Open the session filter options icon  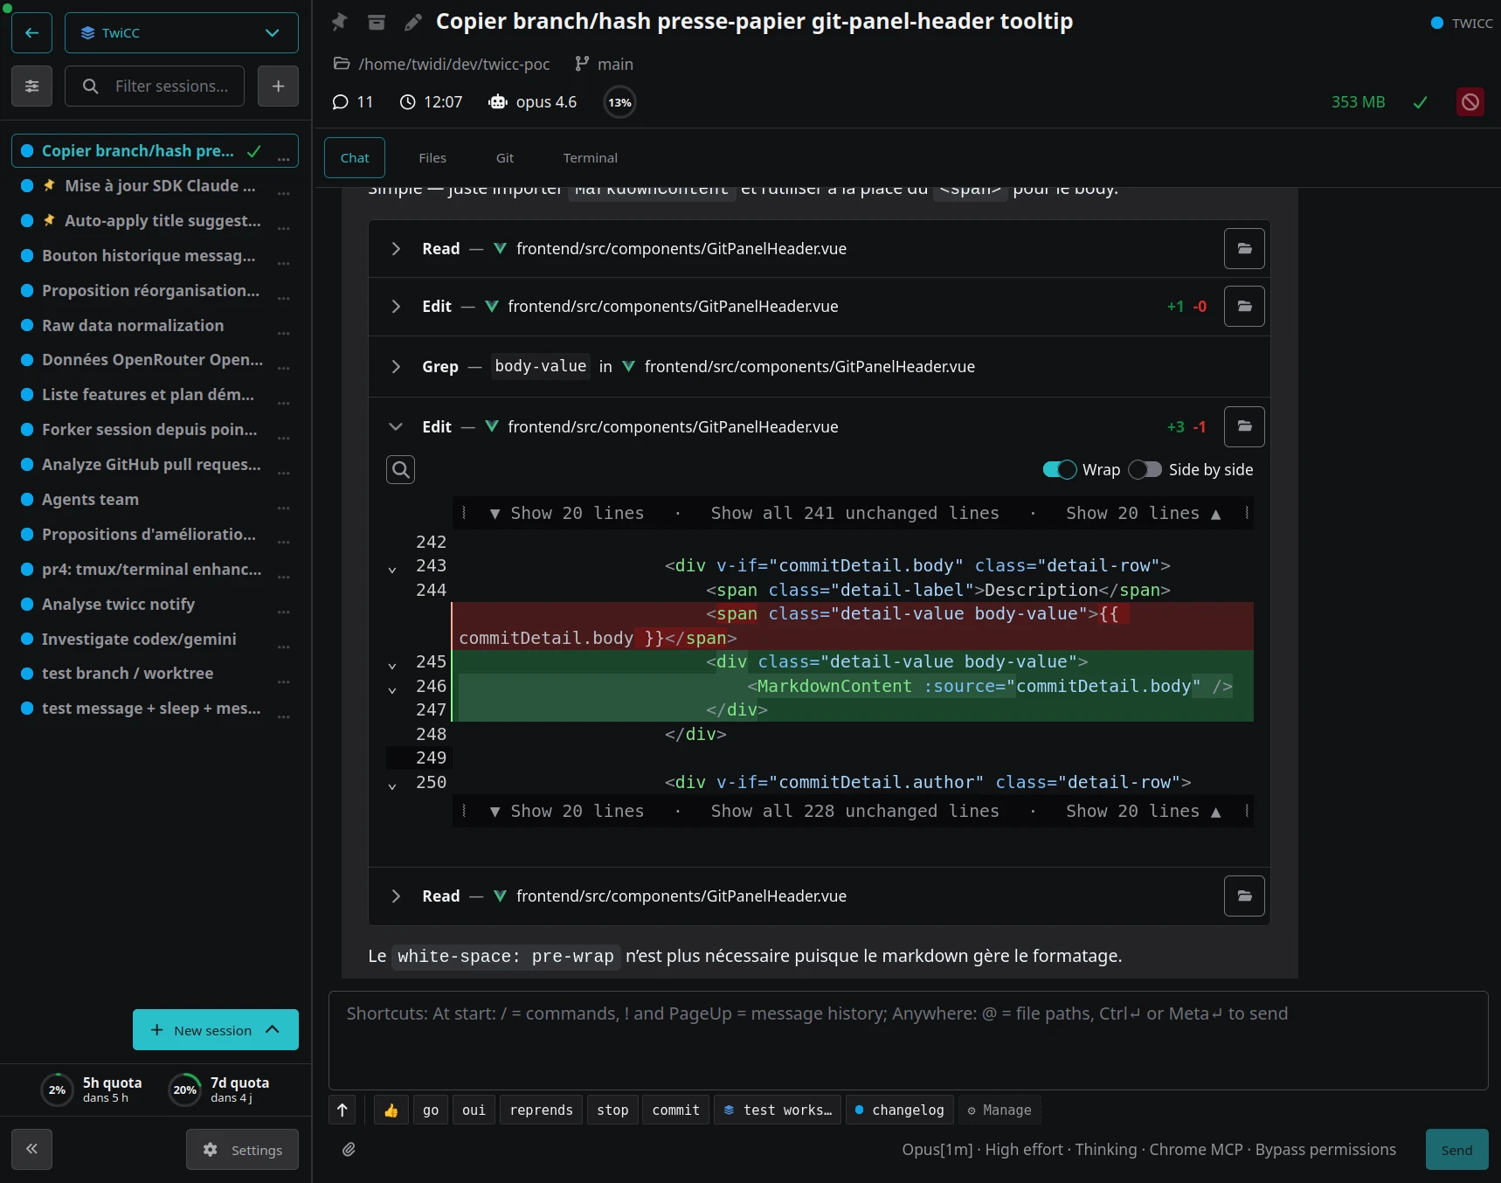[x=32, y=86]
